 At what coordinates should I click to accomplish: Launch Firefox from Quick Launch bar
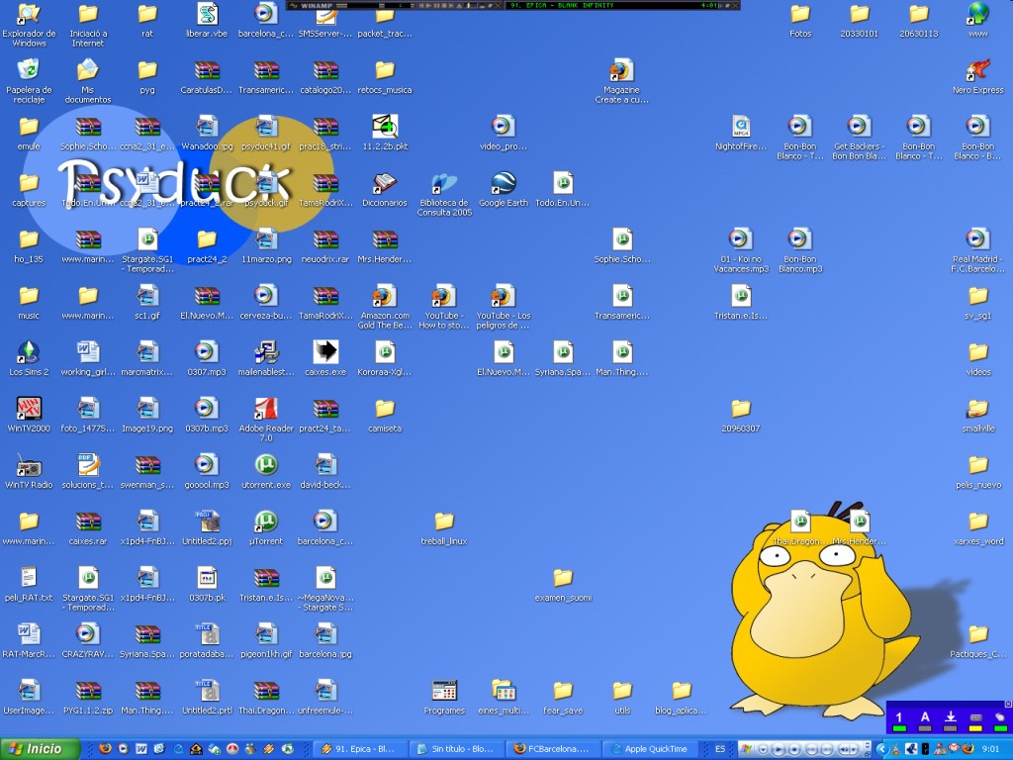coord(105,749)
